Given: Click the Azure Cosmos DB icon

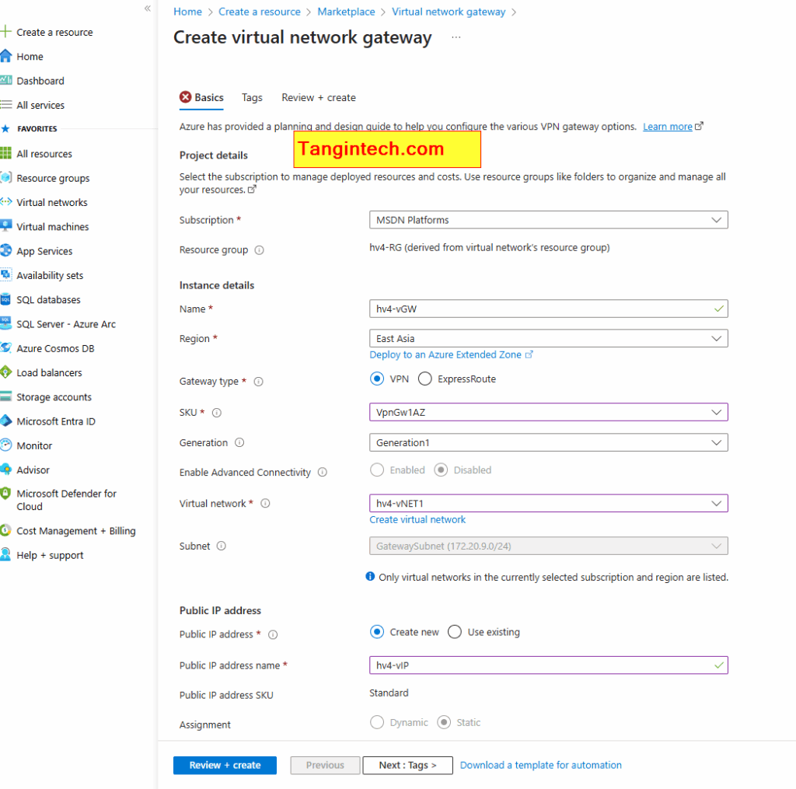Looking at the screenshot, I should [5, 347].
